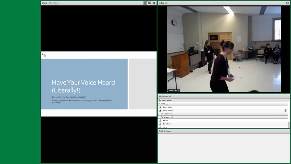Viewport: 291px width, 164px height.
Task: Collapse the Hosts (2) group
Action: point(159,104)
